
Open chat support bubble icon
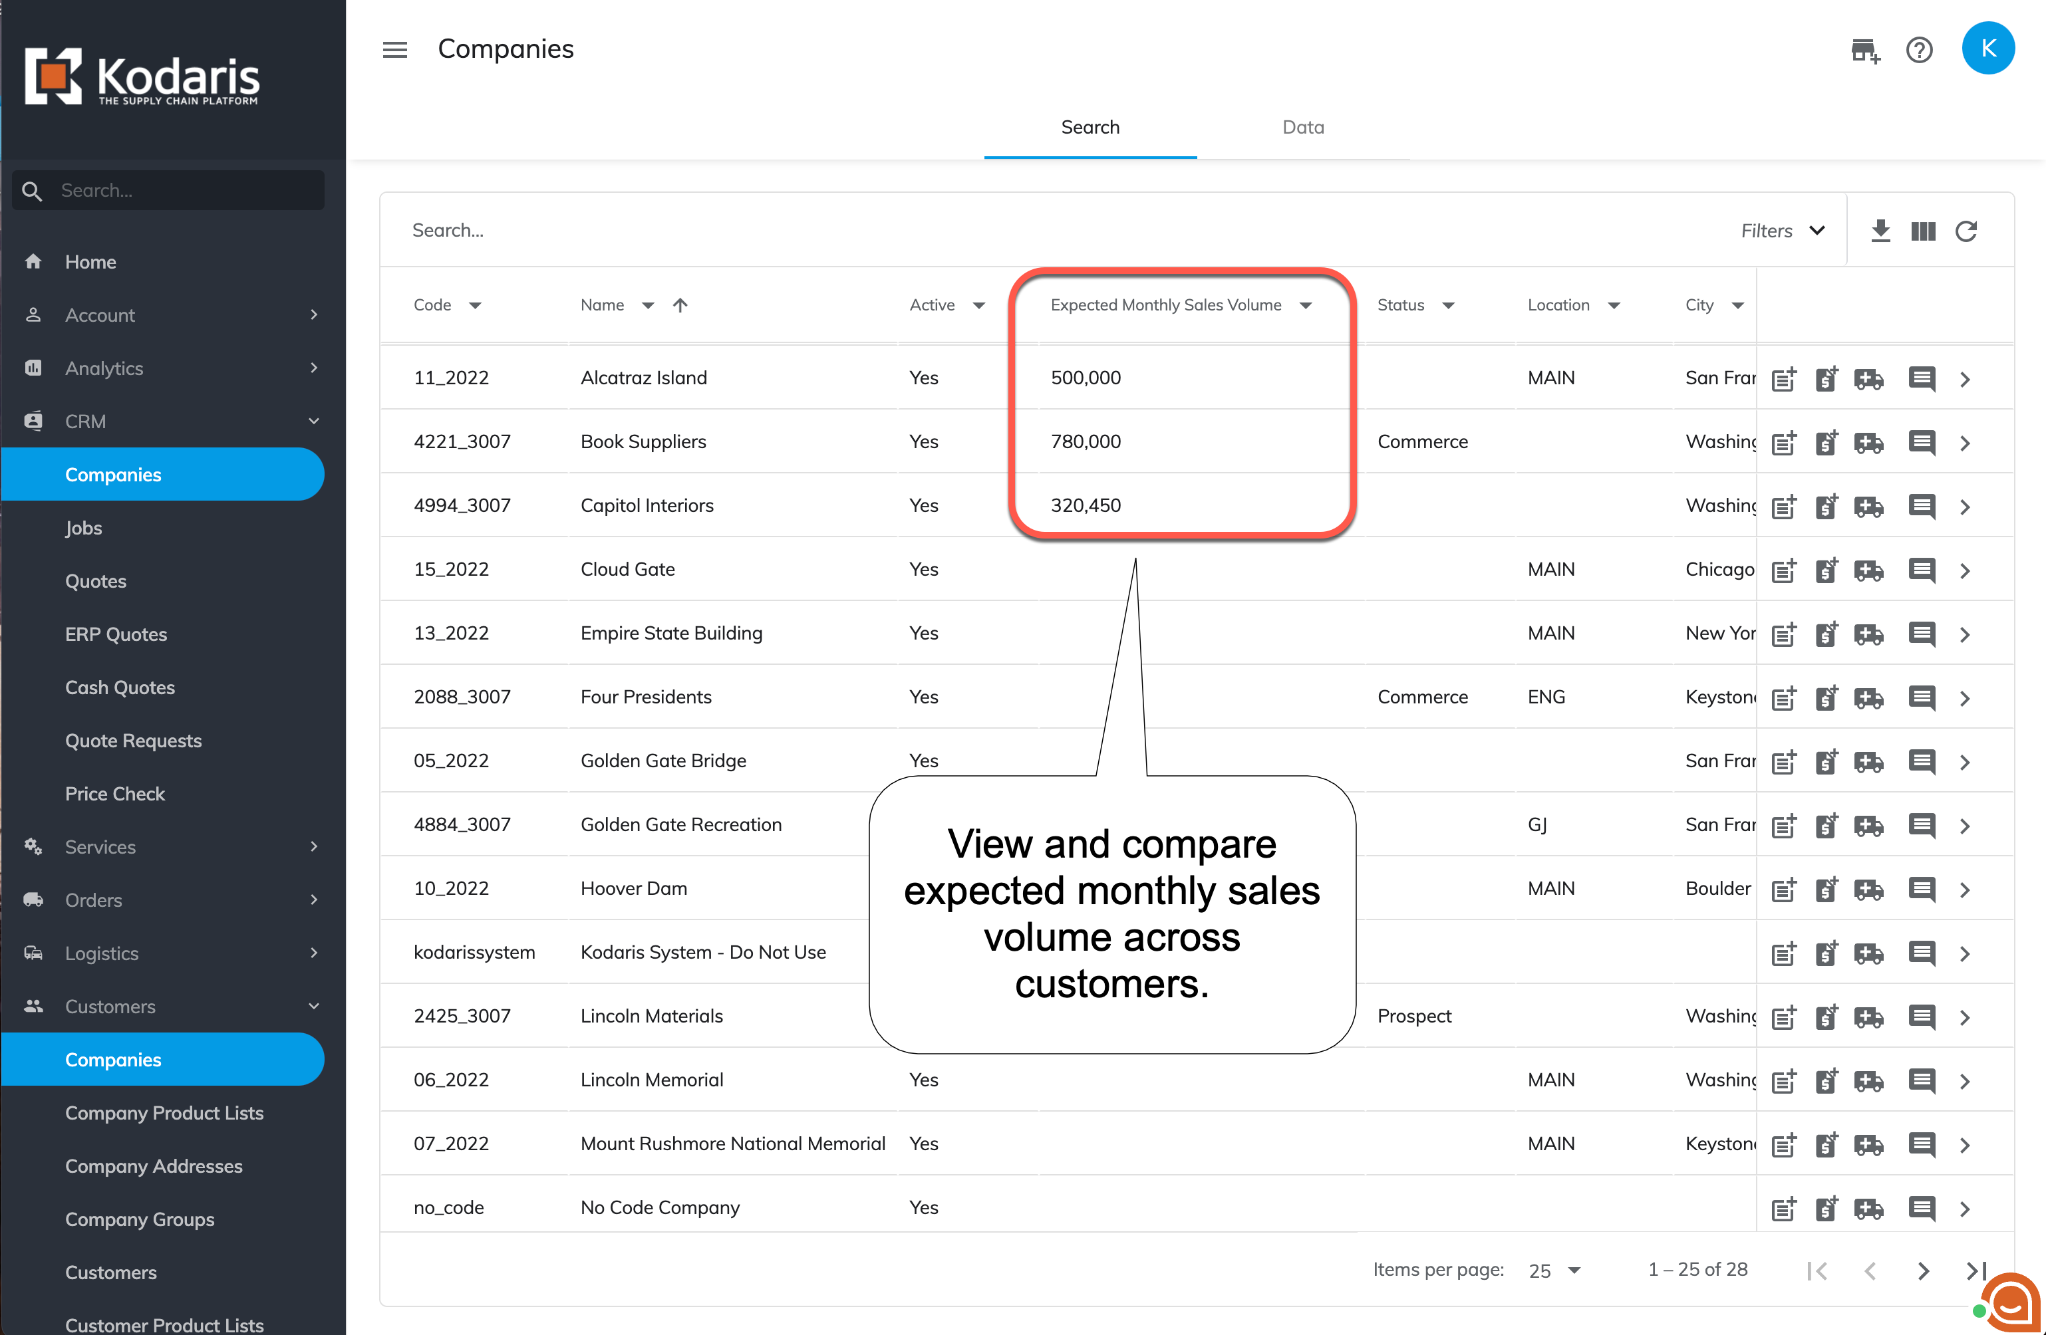[2010, 1303]
